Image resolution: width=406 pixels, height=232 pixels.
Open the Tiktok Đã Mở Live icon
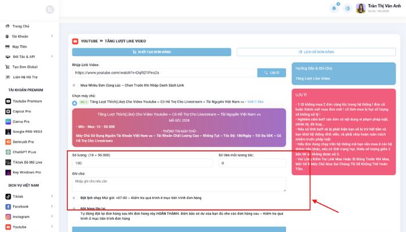pos(8,162)
